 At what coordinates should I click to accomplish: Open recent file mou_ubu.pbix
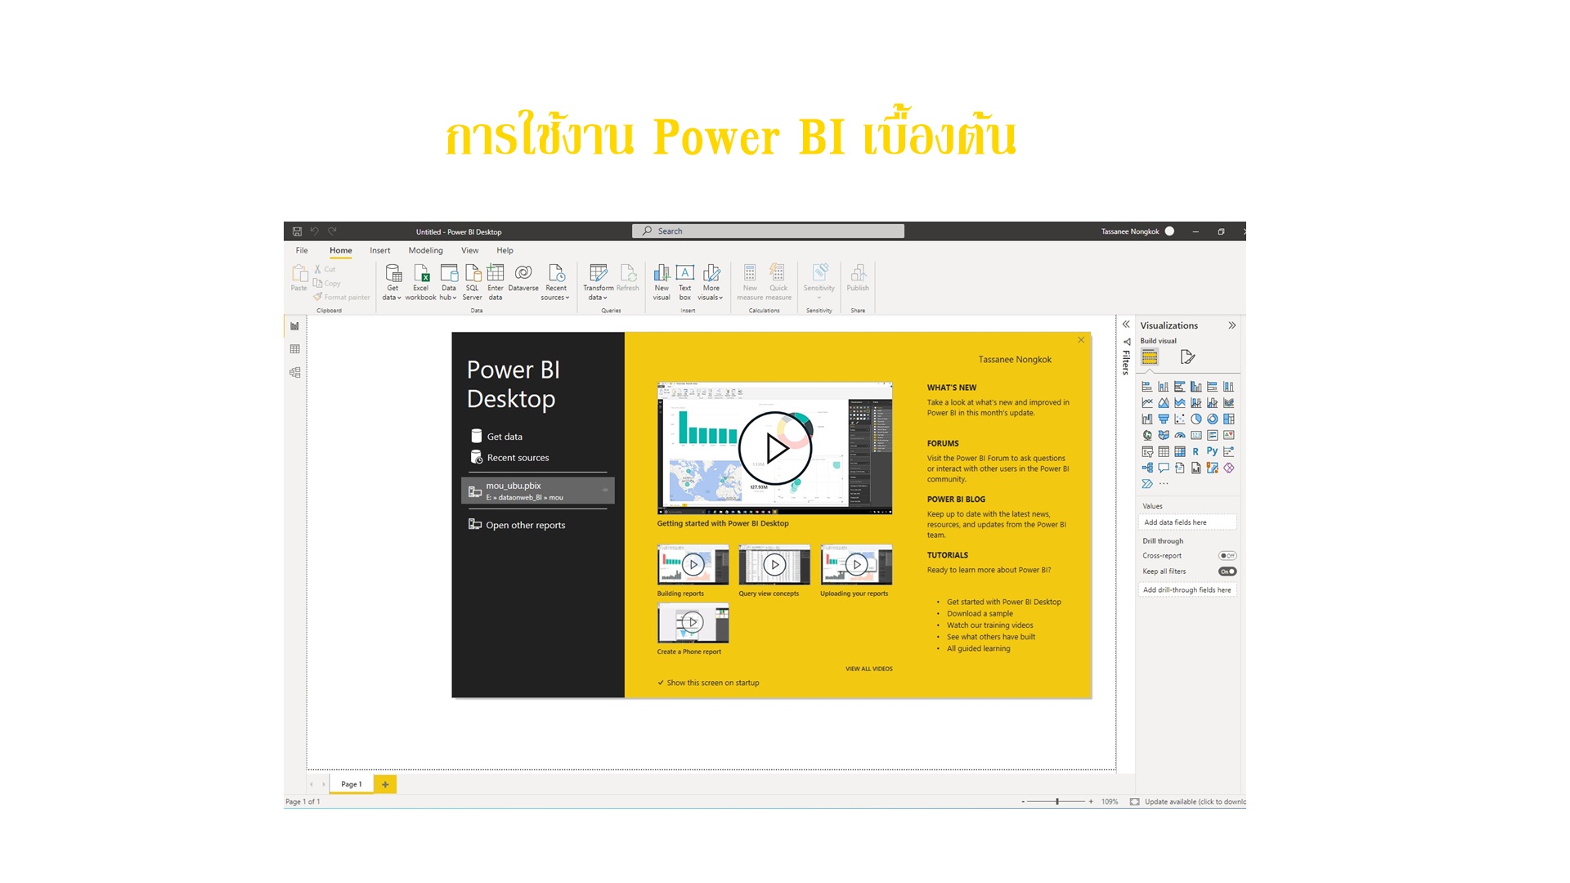click(x=538, y=491)
